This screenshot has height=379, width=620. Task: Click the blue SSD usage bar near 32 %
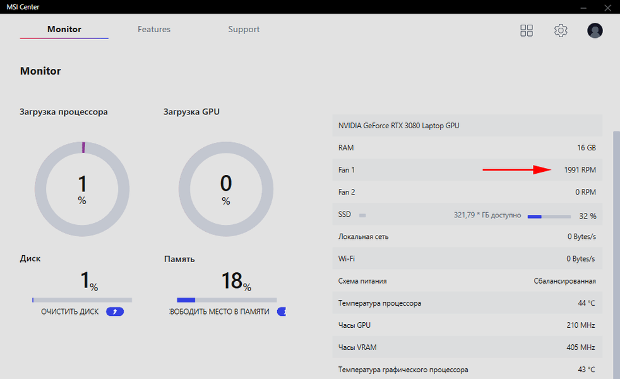tap(549, 216)
